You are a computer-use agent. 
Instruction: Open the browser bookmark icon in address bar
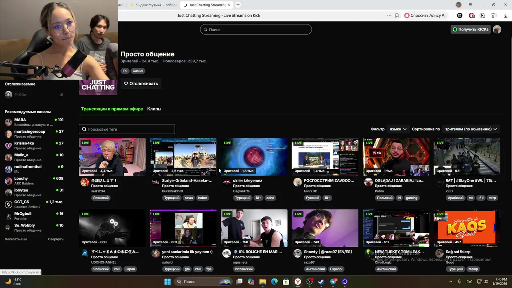point(397,16)
